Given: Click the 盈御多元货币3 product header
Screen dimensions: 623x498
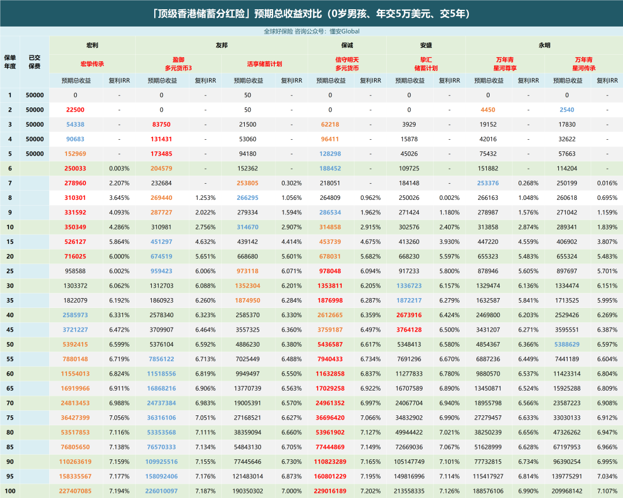Looking at the screenshot, I should click(178, 64).
